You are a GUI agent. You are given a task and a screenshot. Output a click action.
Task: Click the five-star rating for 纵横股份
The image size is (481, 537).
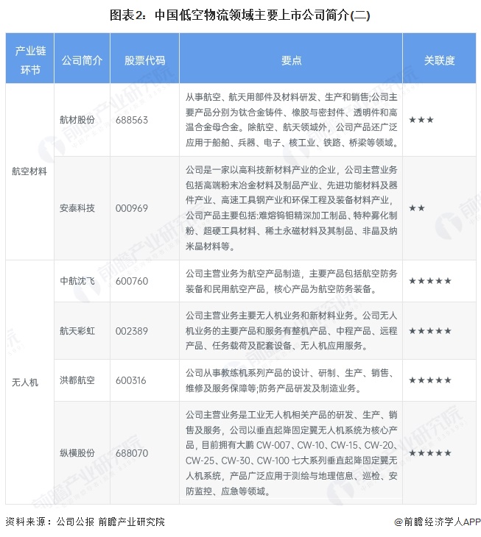click(x=430, y=453)
